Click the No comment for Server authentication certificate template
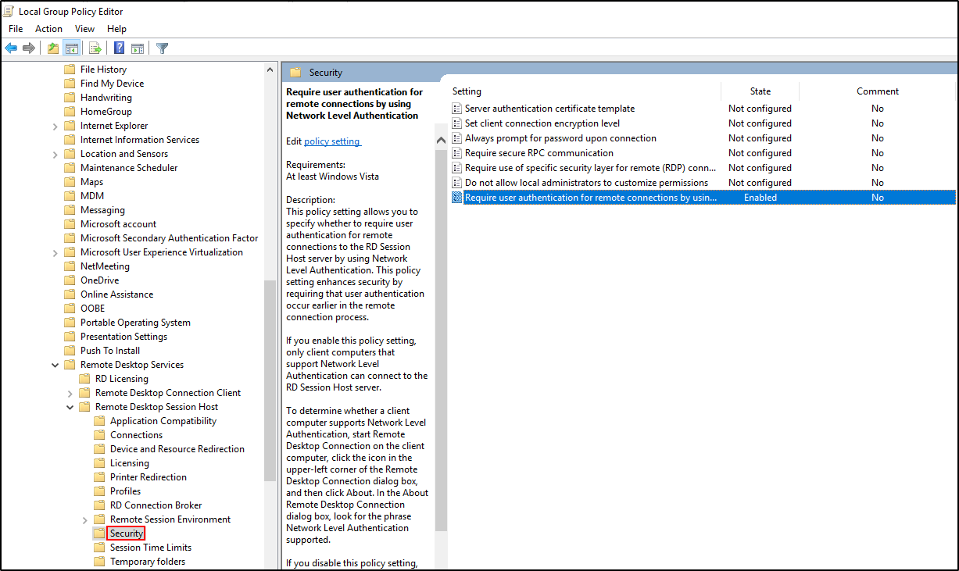959x571 pixels. pos(878,109)
